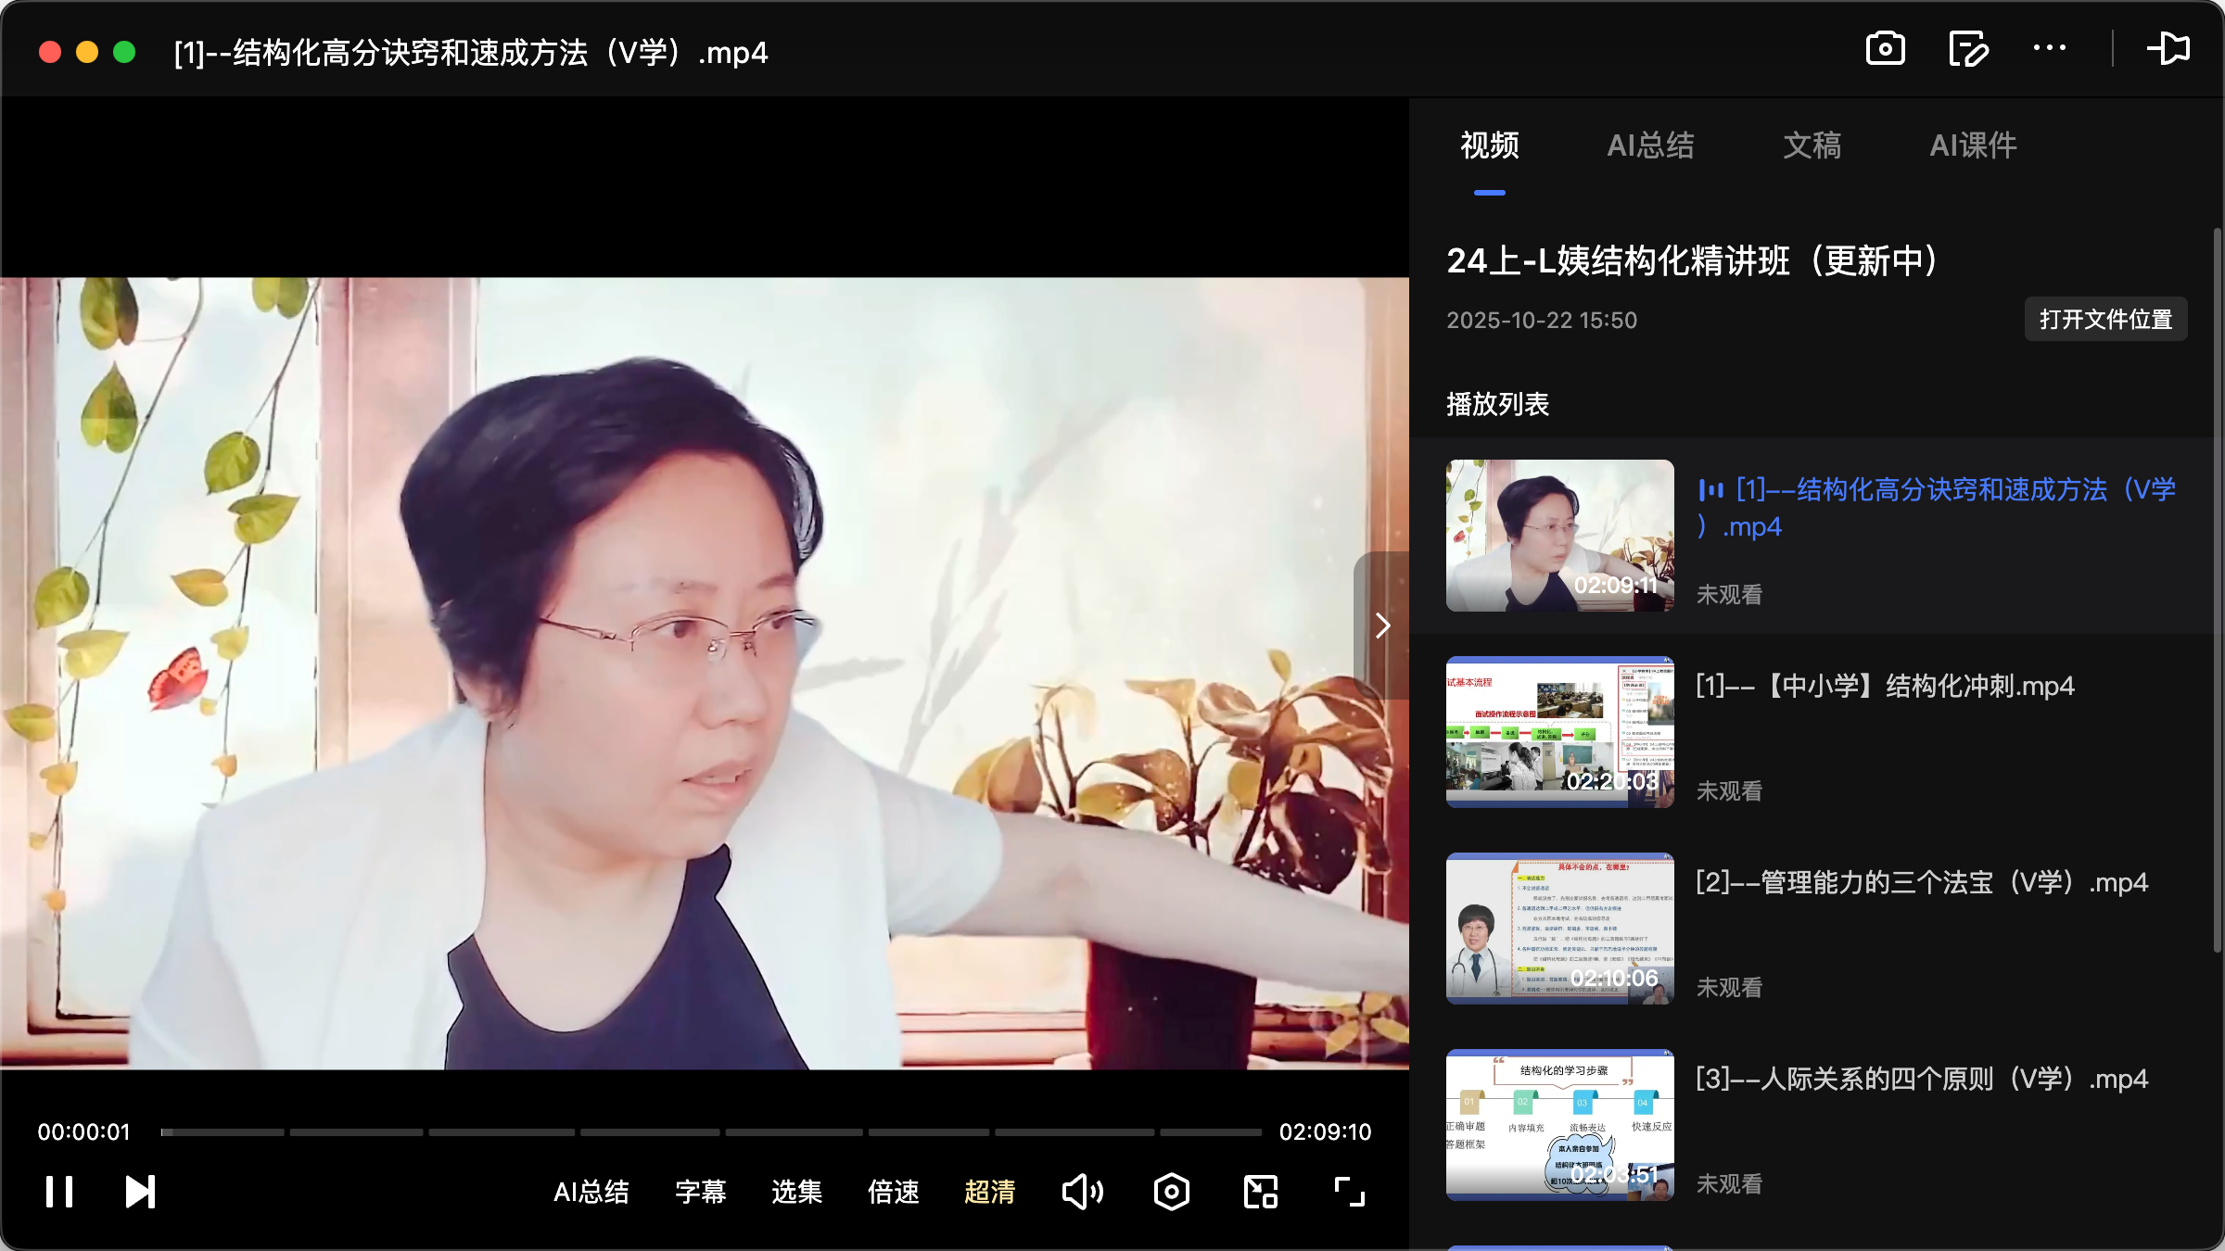Click the cast/pin icon at top right
This screenshot has height=1251, width=2225.
pyautogui.click(x=2169, y=48)
